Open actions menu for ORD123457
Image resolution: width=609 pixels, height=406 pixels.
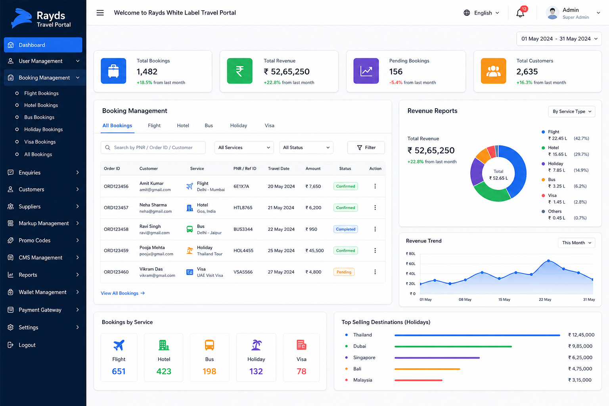point(375,208)
